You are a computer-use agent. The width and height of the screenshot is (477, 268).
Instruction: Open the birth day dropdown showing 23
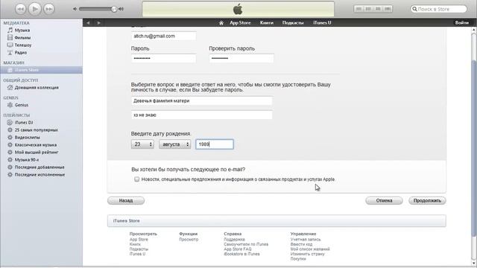pos(142,144)
